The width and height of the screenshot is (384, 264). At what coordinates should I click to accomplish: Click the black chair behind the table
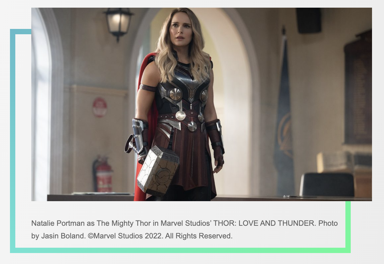tap(327, 185)
